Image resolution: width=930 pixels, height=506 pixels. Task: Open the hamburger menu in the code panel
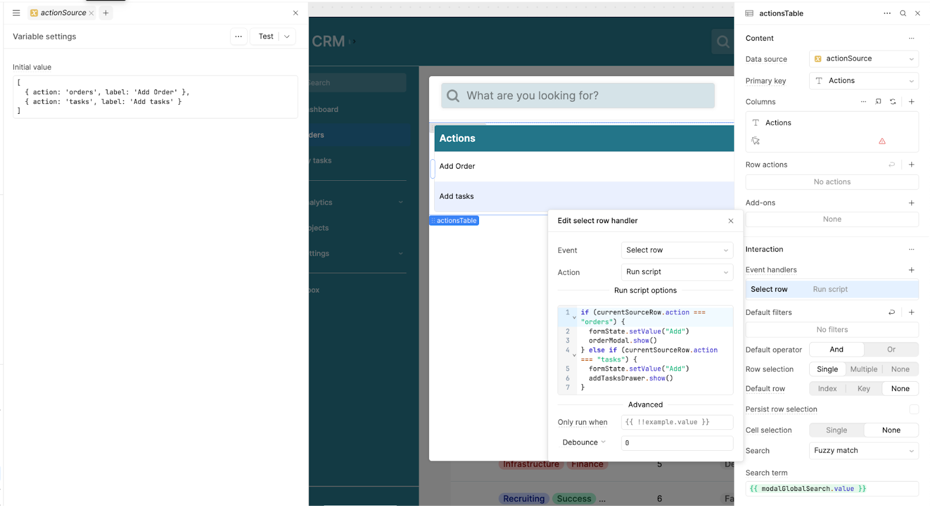(16, 13)
